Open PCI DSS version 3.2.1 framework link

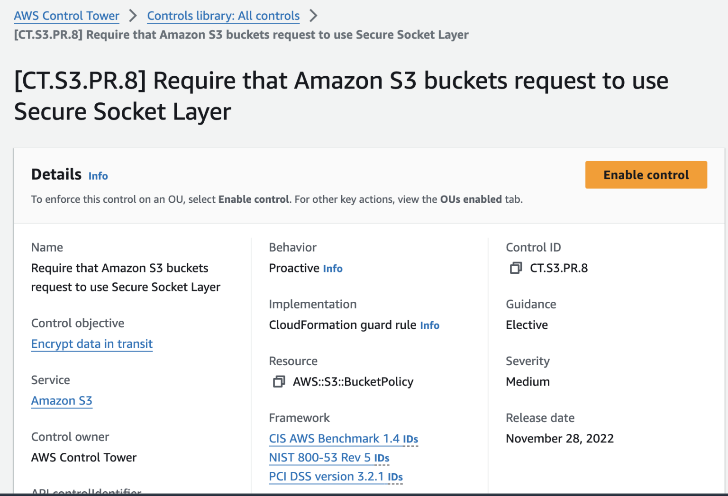326,477
